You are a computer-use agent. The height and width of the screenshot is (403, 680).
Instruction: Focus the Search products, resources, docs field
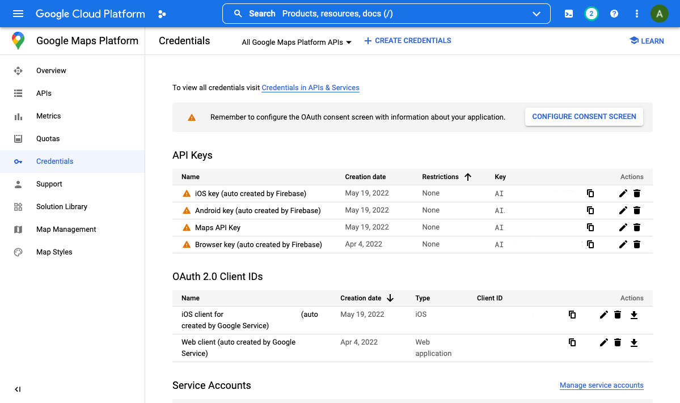386,14
